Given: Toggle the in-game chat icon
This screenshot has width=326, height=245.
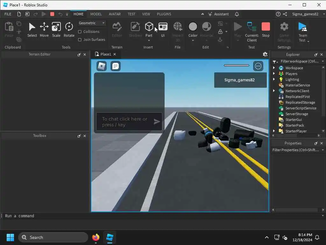Looking at the screenshot, I should pos(115,66).
